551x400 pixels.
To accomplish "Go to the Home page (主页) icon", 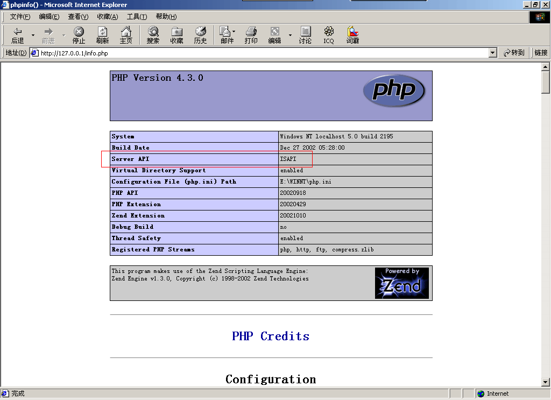I will click(126, 36).
